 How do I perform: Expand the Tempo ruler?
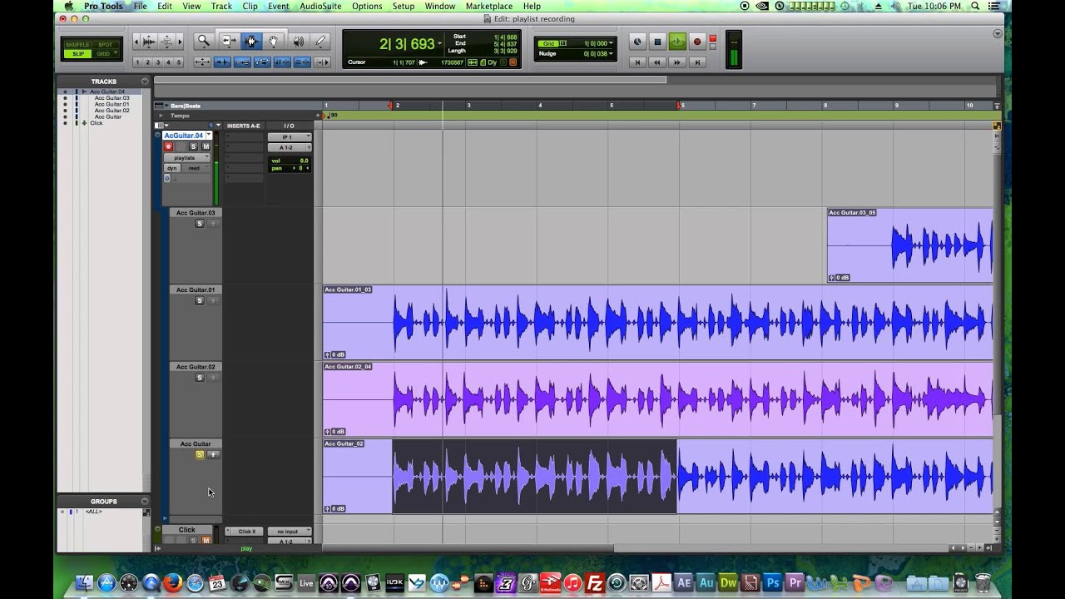161,116
